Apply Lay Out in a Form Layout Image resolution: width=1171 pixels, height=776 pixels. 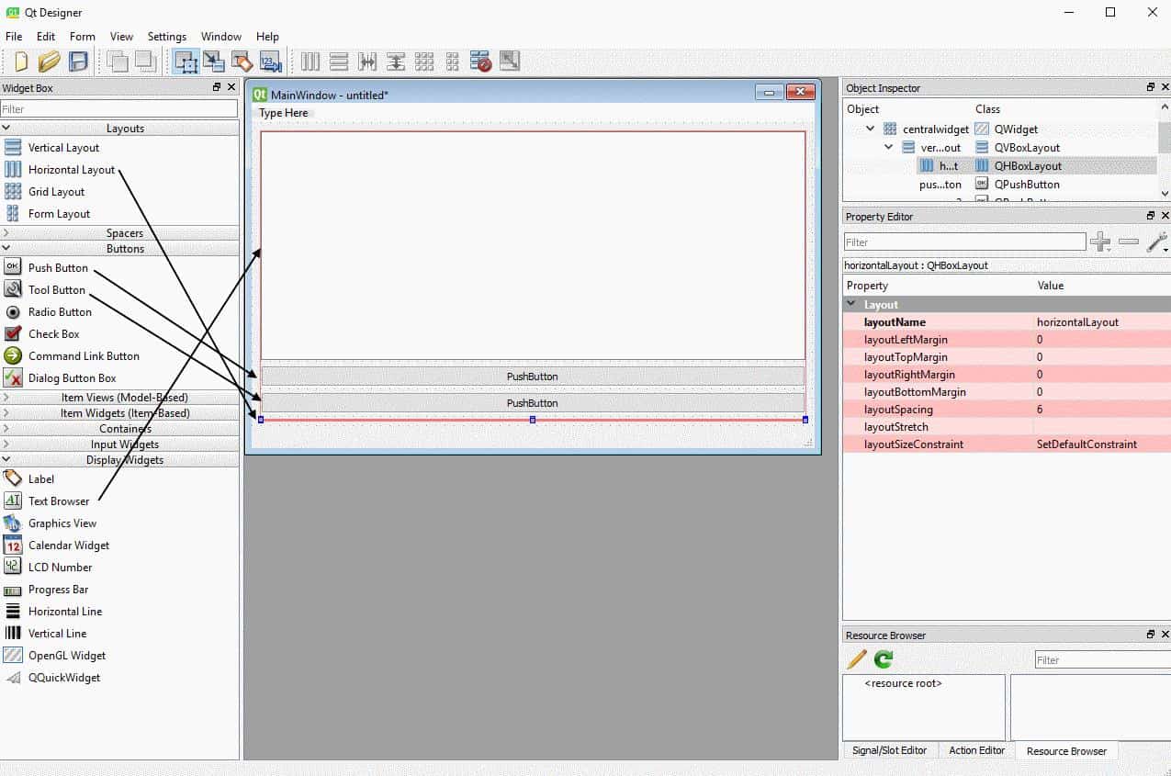pos(452,62)
